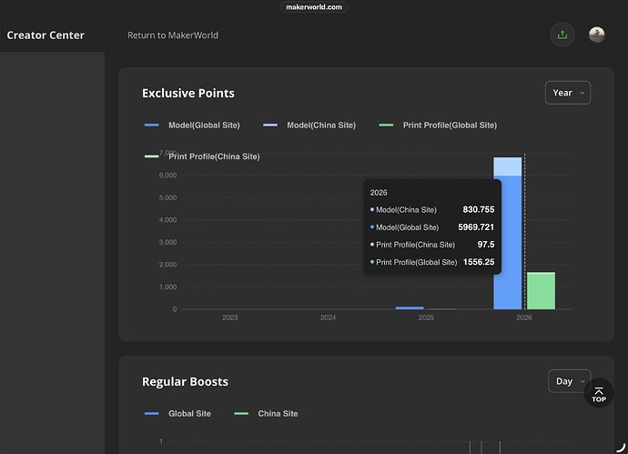The height and width of the screenshot is (454, 628).
Task: Click the 1556.25 tooltip value
Action: [x=479, y=262]
